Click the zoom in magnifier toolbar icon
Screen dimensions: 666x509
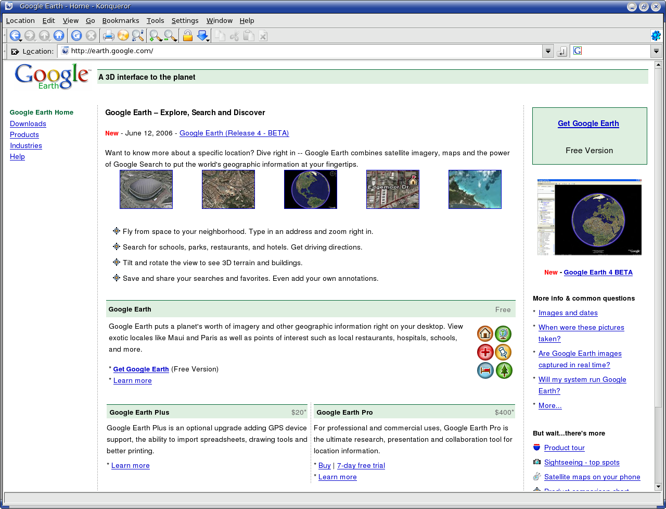154,35
